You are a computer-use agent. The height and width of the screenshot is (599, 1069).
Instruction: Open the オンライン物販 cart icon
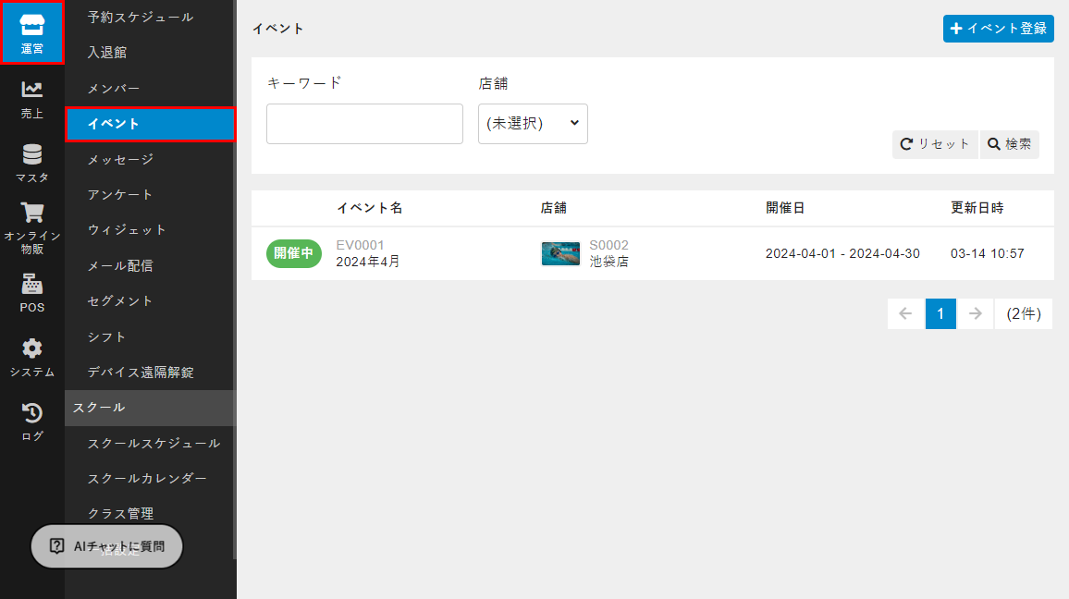coord(32,227)
